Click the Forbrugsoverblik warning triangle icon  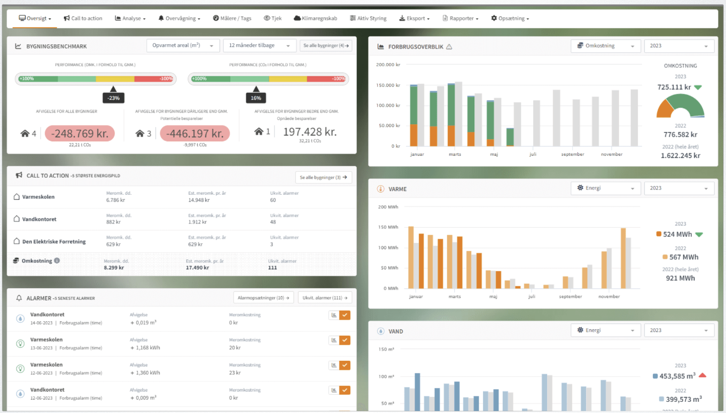(449, 46)
